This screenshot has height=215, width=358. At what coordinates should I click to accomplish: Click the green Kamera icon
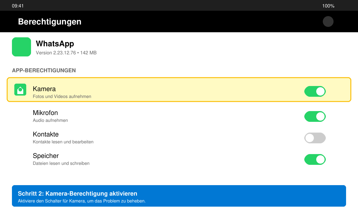20,90
